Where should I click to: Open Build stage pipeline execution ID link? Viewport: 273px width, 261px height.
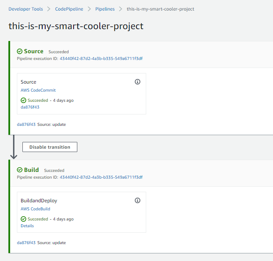point(101,177)
